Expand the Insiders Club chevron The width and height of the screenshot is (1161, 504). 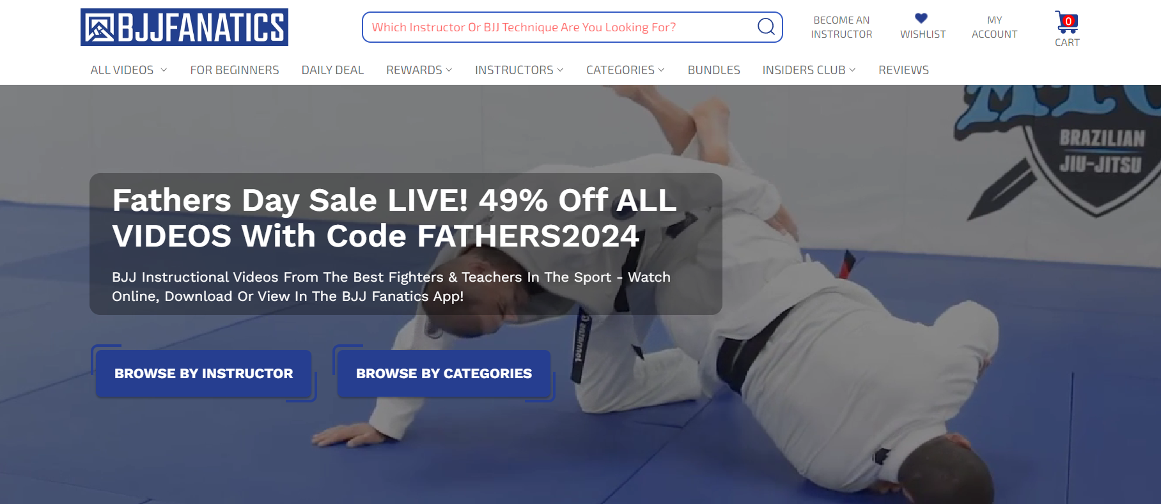[852, 70]
